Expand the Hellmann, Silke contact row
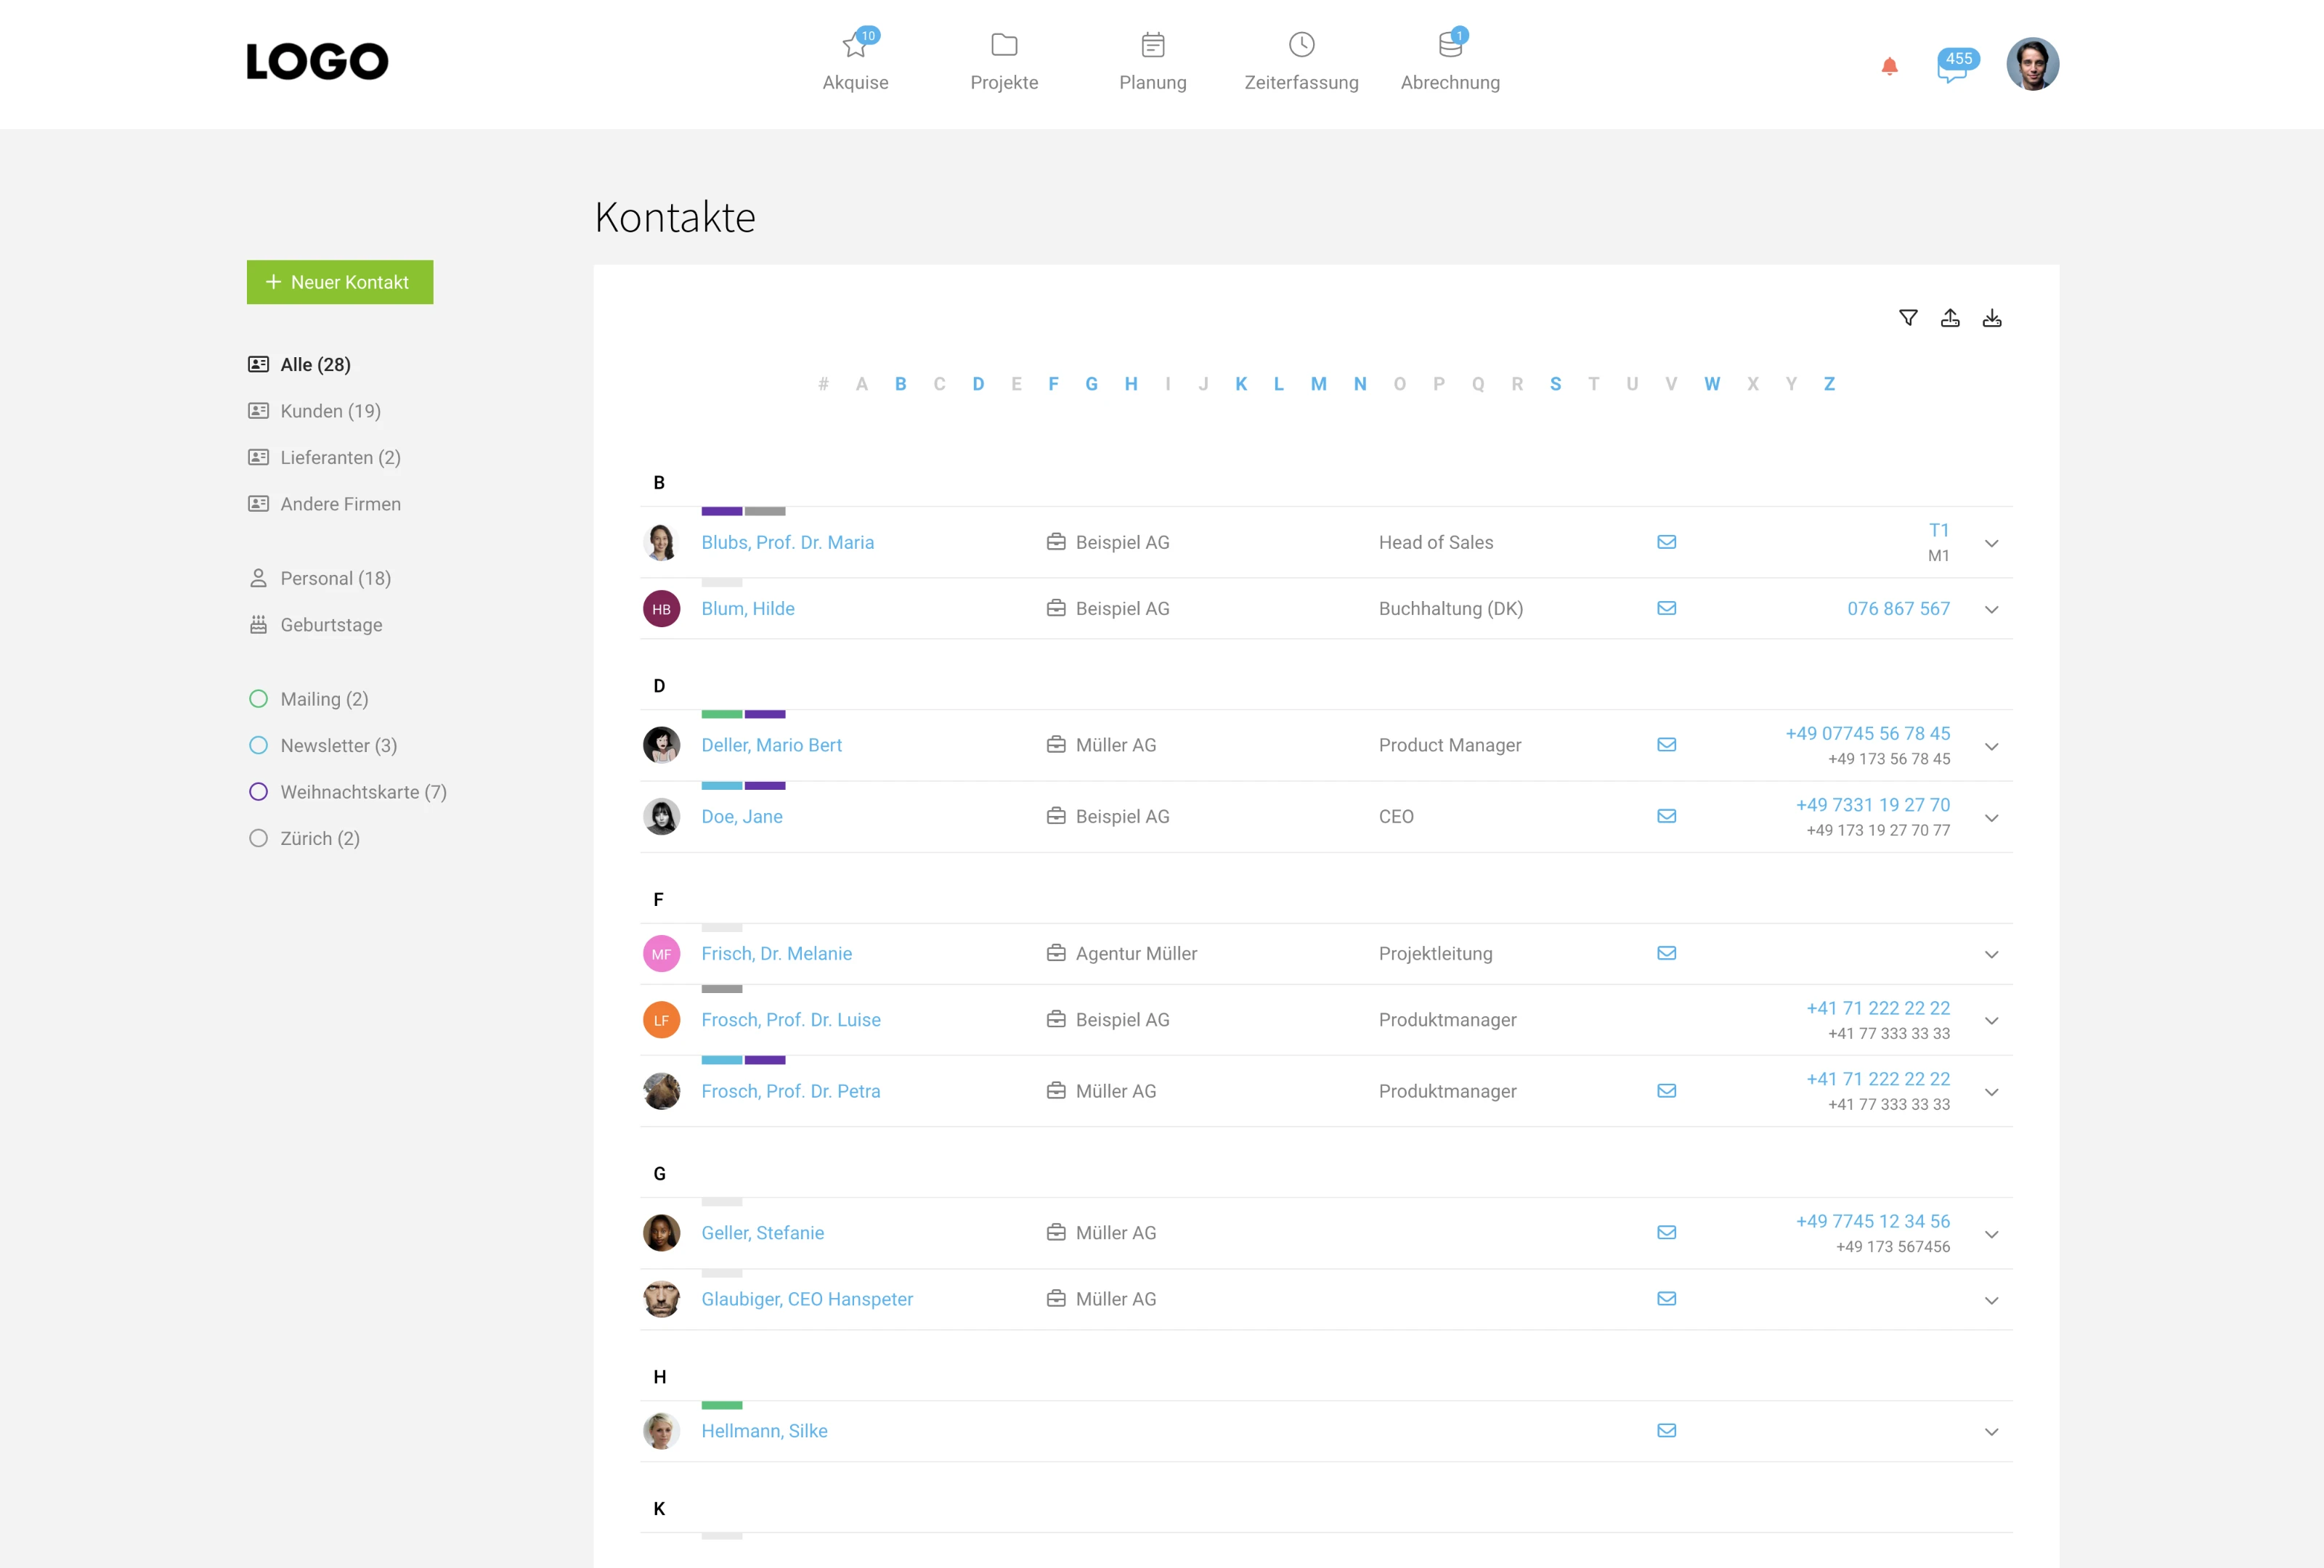2324x1568 pixels. coord(1991,1432)
